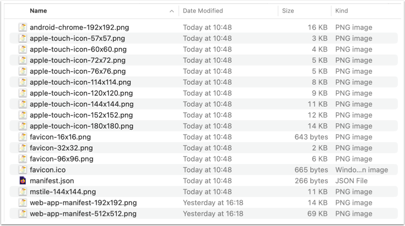This screenshot has height=226, width=405.
Task: Select the favicon-16x16.png file icon
Action: pos(22,137)
